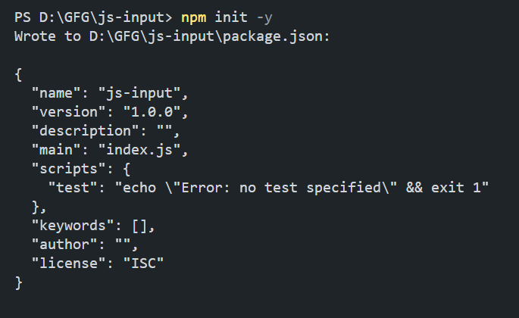The height and width of the screenshot is (318, 519).
Task: Click the opening curly brace of the JSON
Action: click(18, 73)
